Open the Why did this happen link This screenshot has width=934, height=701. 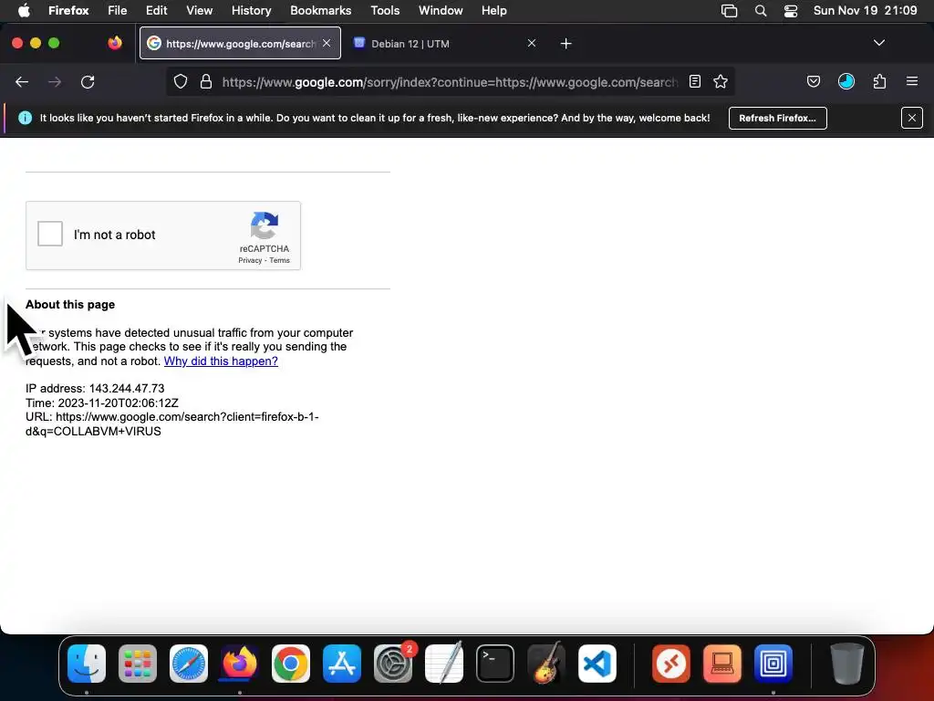coord(221,361)
